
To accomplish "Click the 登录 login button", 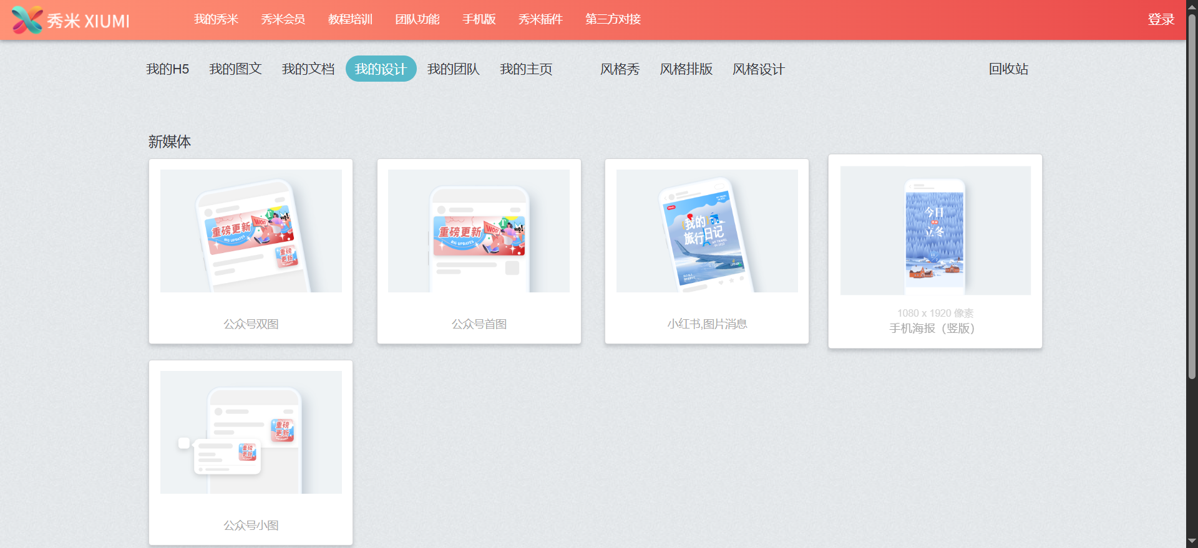I will 1161,19.
